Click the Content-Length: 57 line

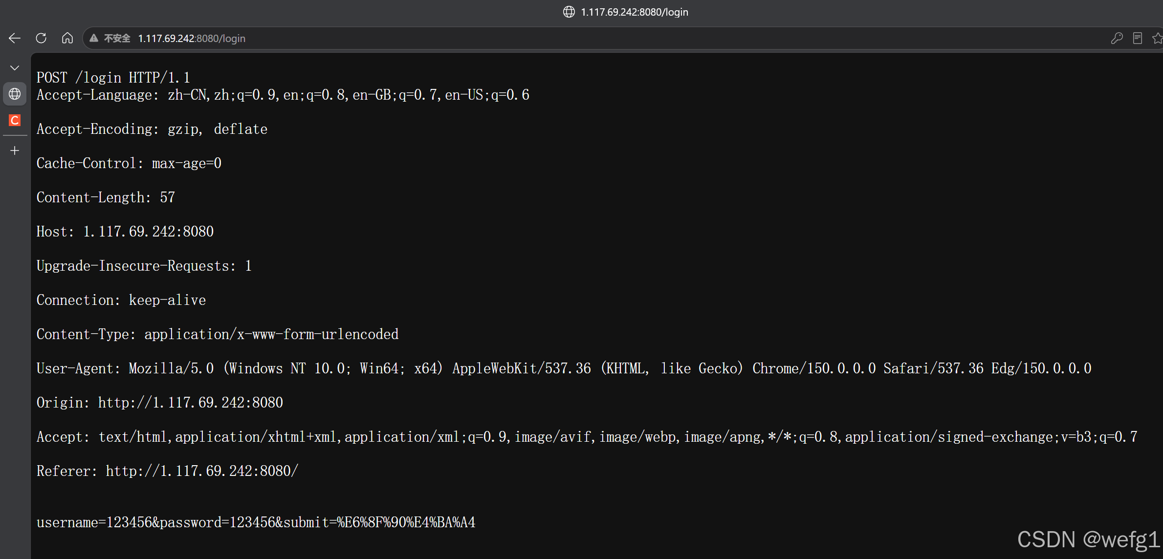click(106, 197)
